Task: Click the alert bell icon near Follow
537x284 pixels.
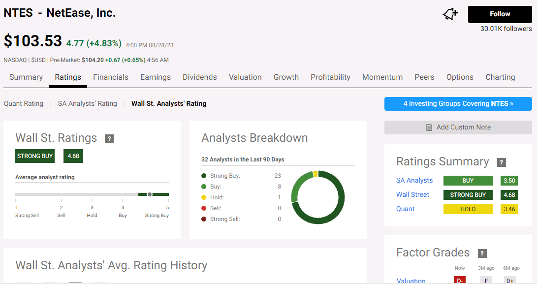Action: point(449,14)
